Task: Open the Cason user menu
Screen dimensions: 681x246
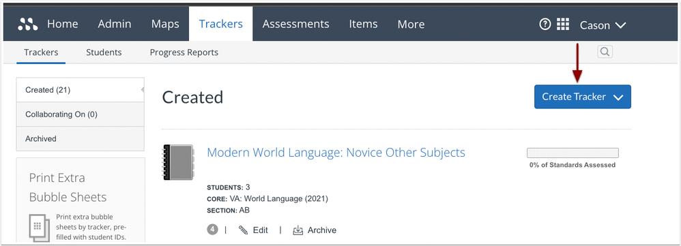Action: click(603, 25)
